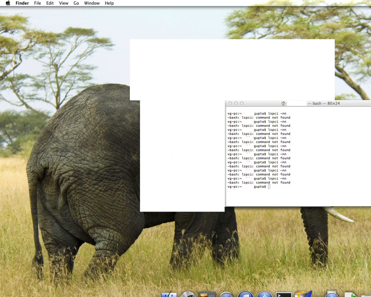
Task: Close the bash Terminal window
Action: [x=230, y=103]
